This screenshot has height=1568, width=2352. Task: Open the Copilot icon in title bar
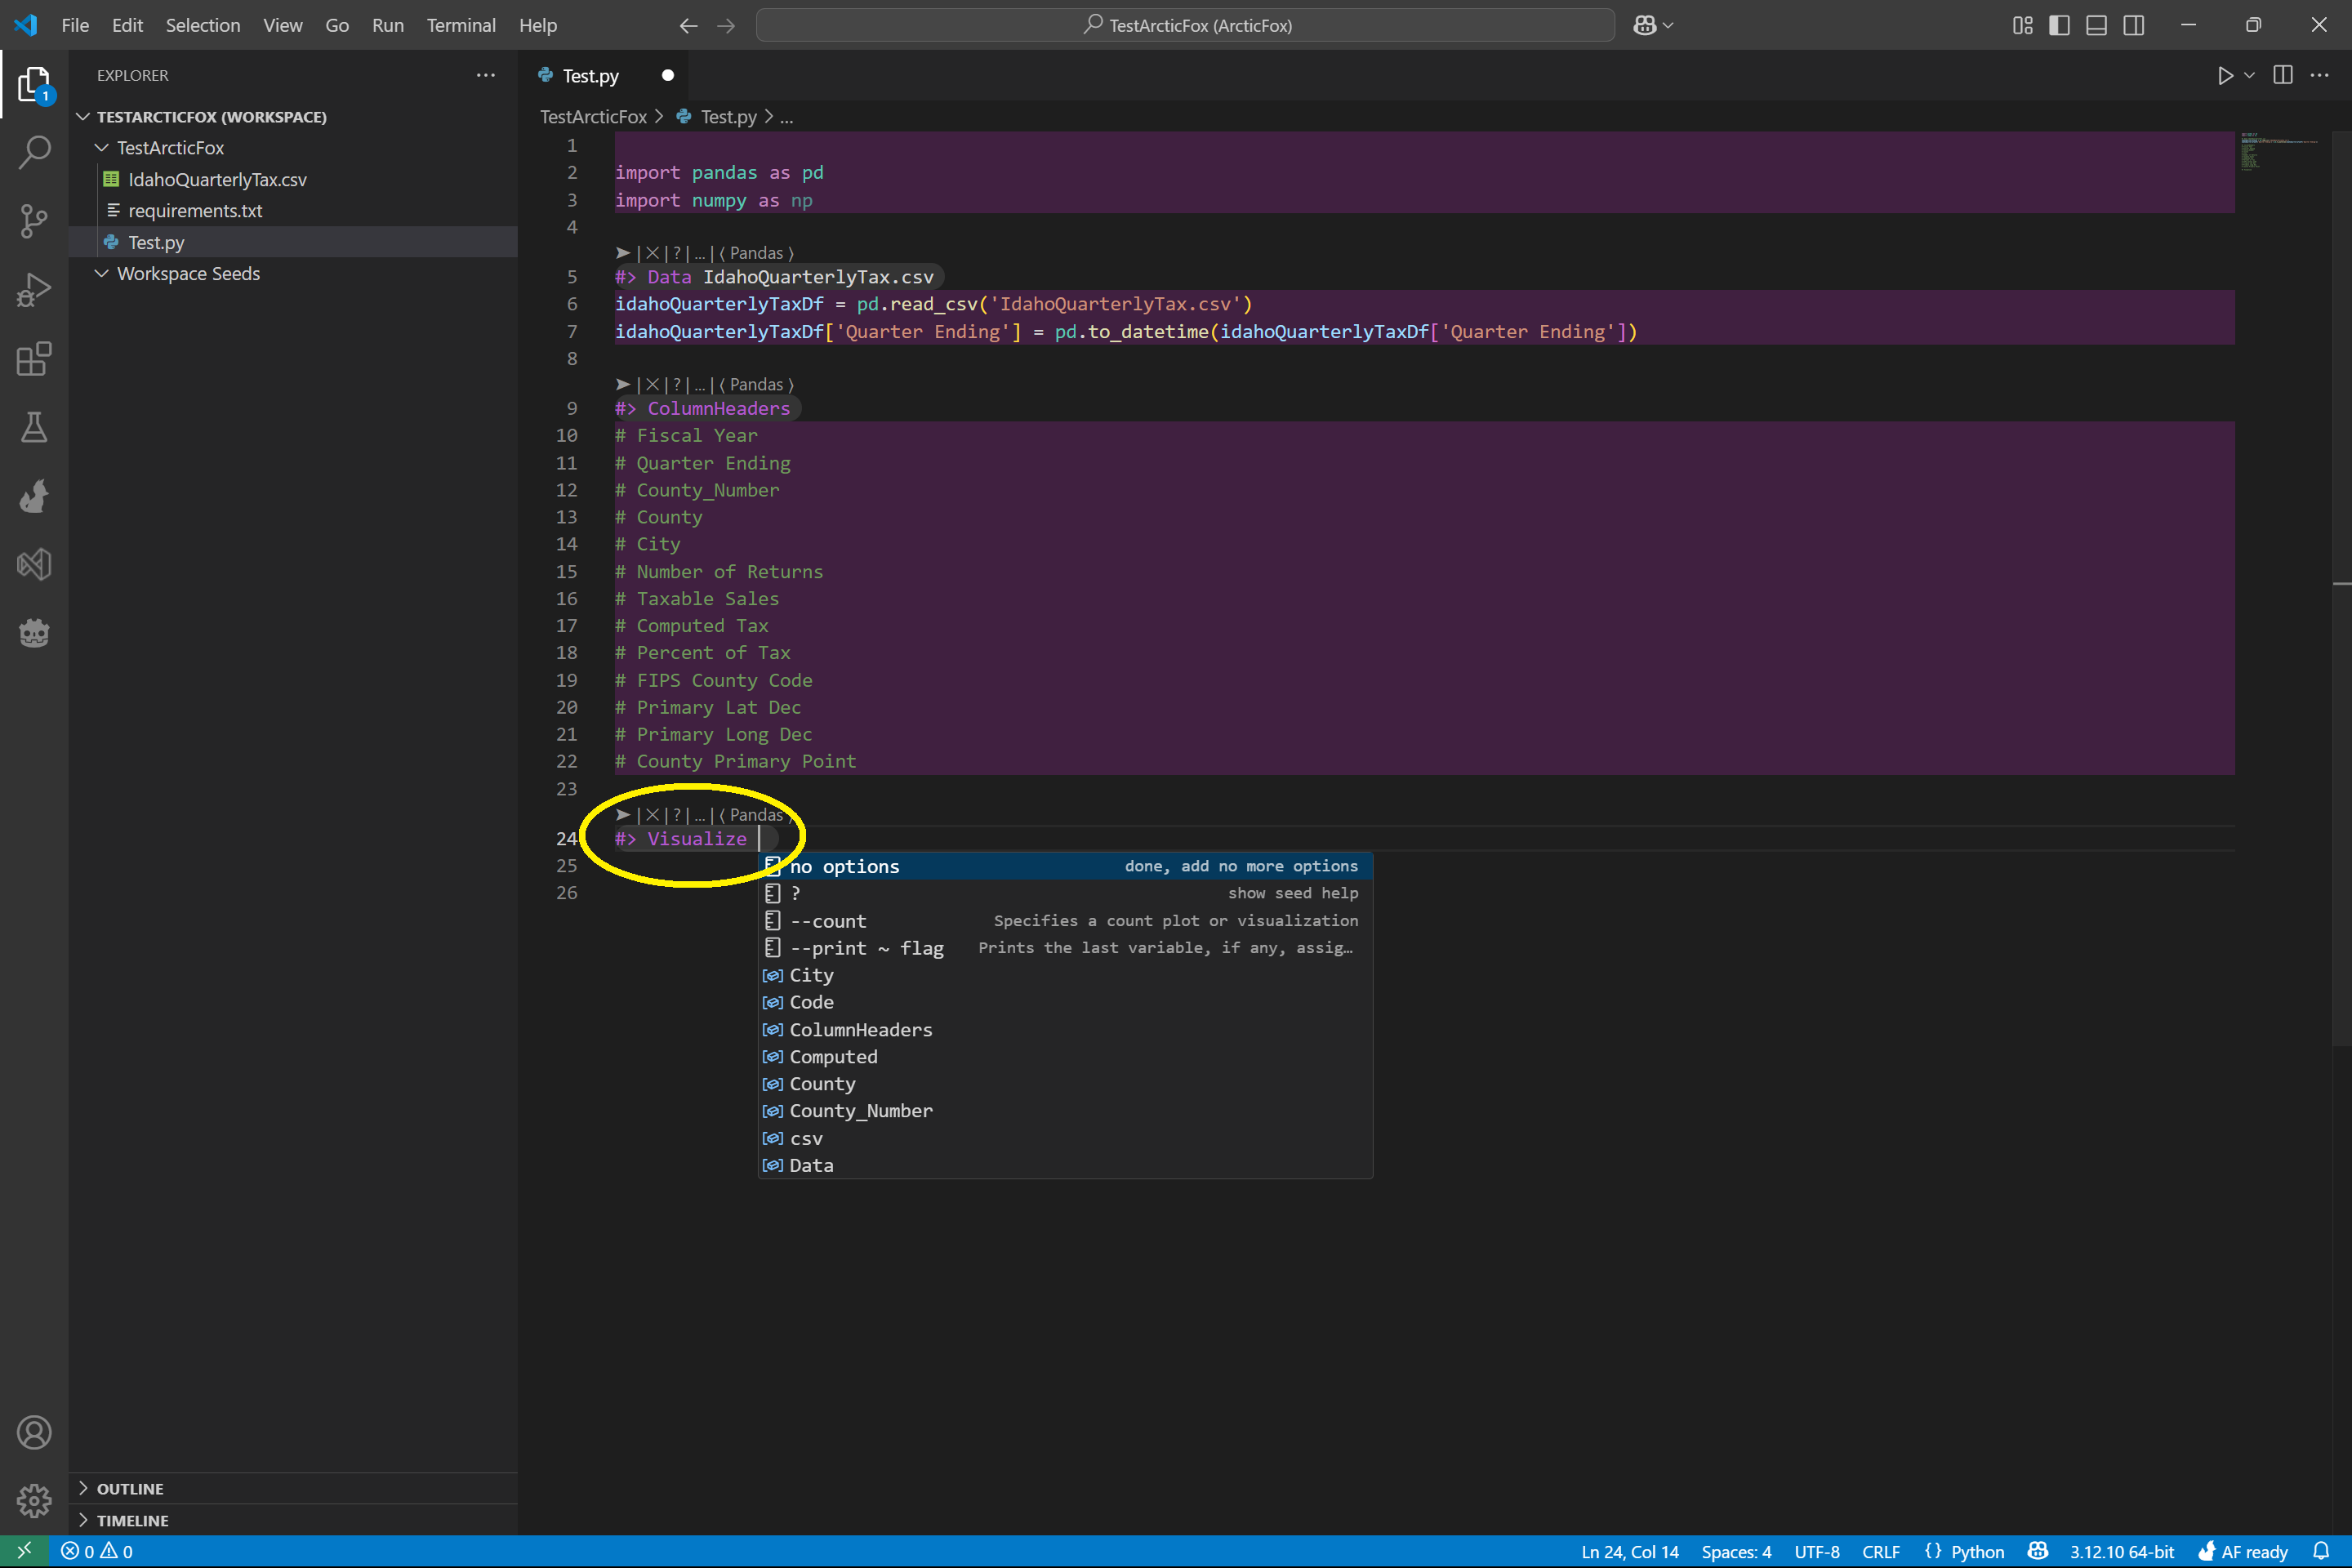pos(1644,25)
